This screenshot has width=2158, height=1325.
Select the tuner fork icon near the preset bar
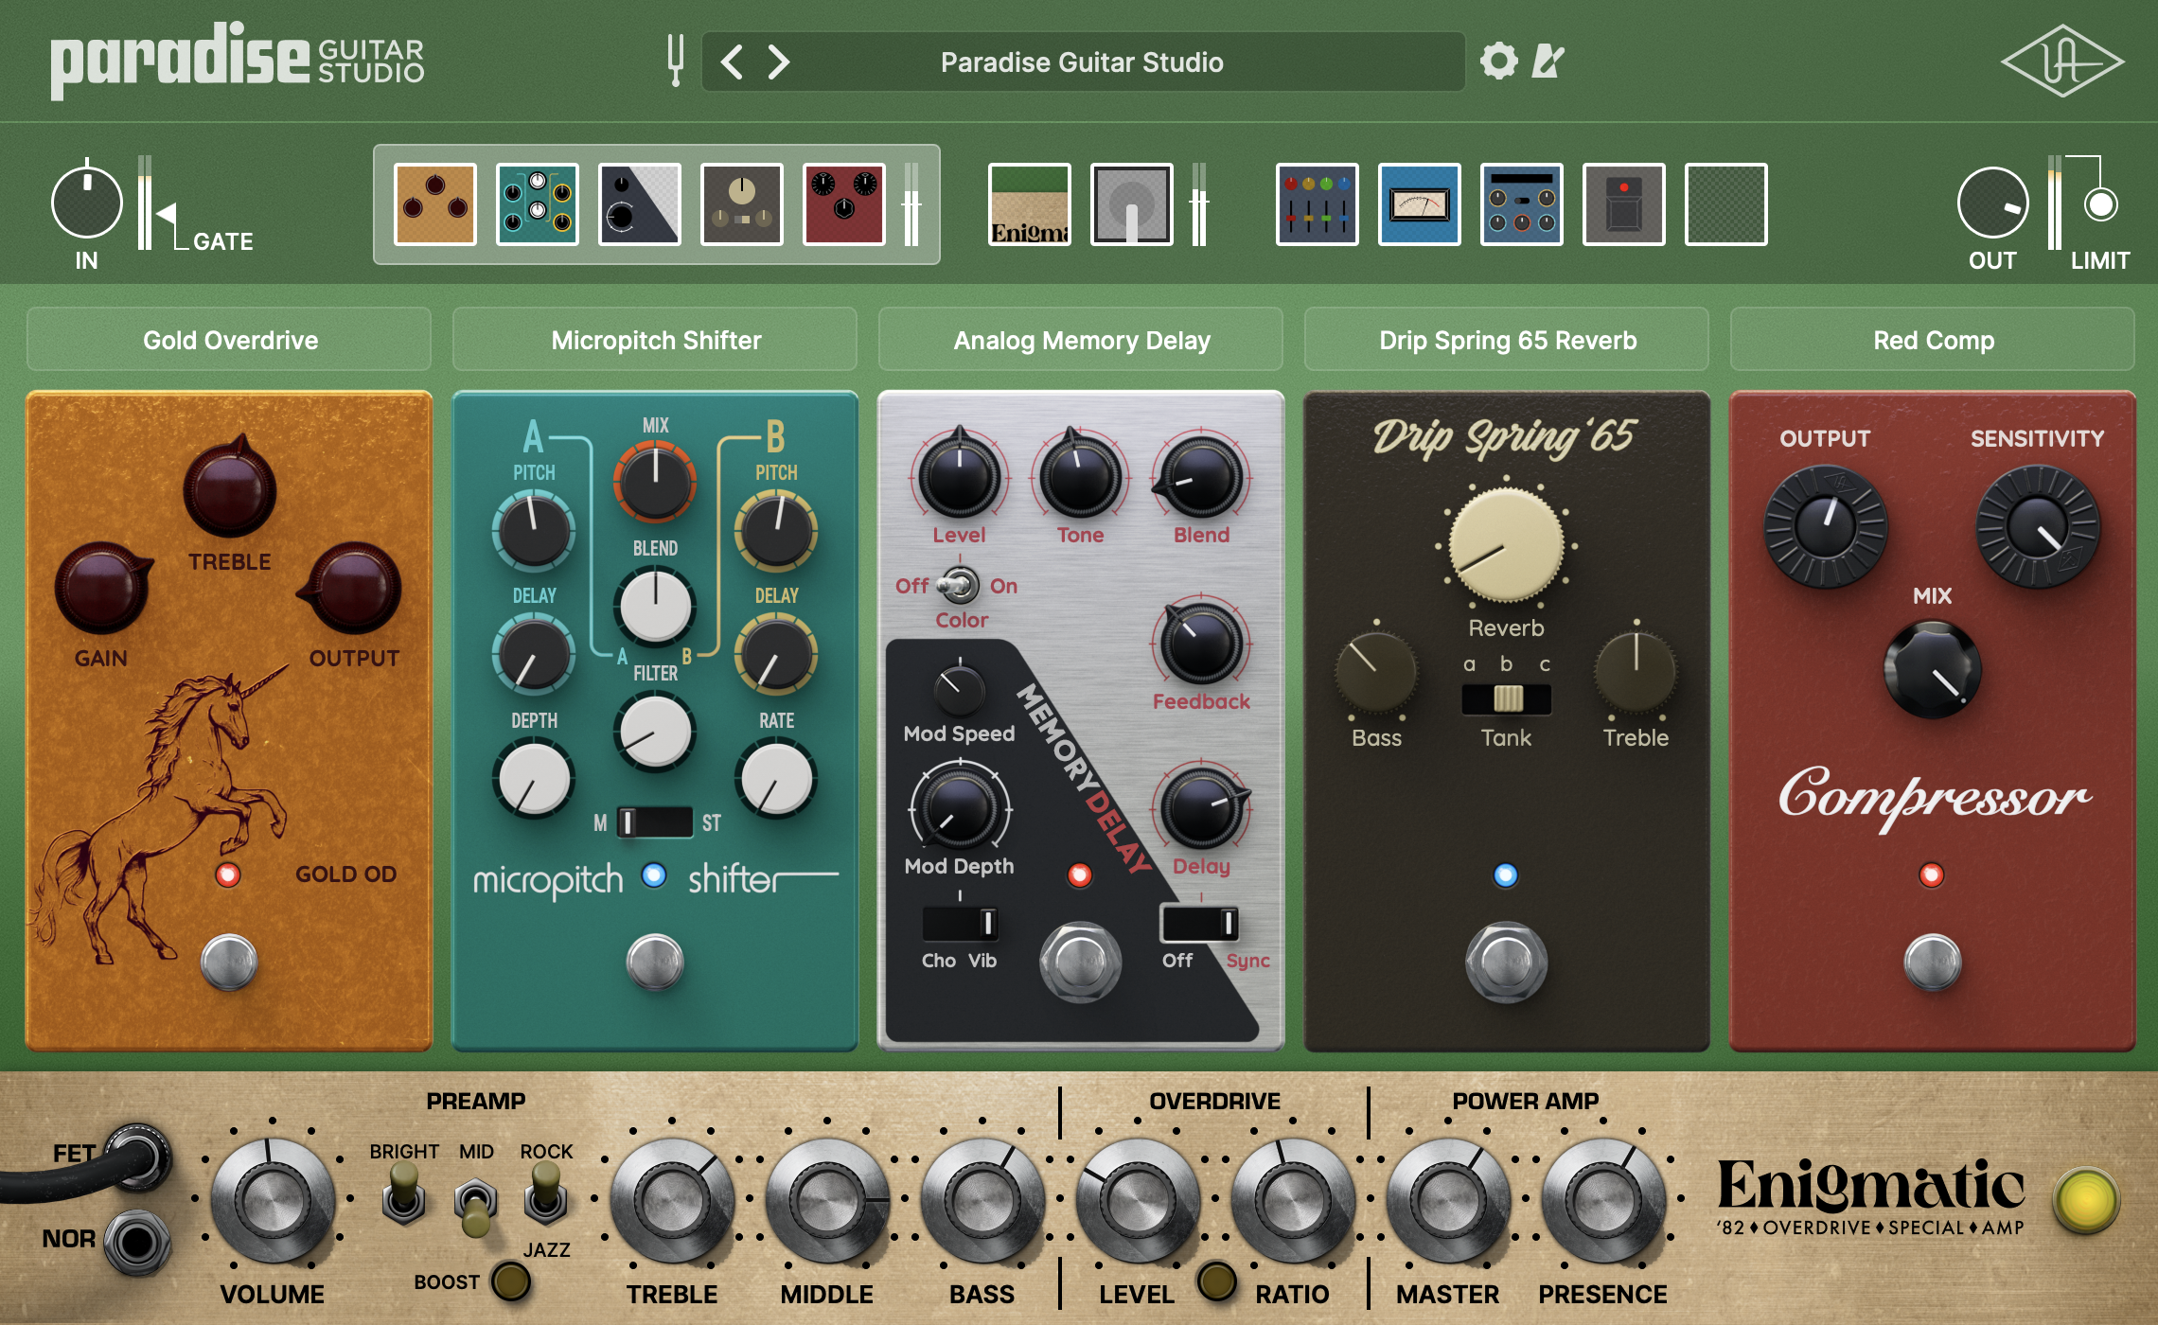point(676,61)
